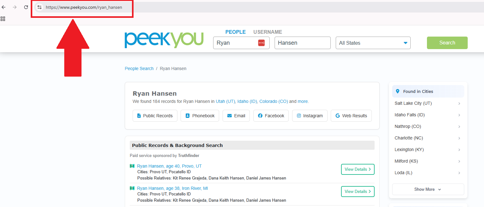484x207 pixels.
Task: Click the Google G icon for Web Results
Action: click(338, 116)
